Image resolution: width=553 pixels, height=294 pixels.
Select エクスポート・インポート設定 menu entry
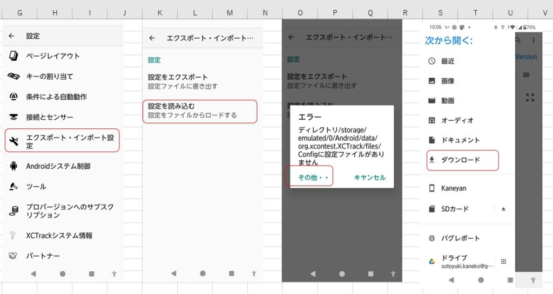click(62, 141)
